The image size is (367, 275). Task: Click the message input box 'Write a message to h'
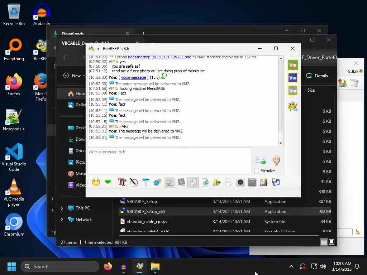point(170,161)
